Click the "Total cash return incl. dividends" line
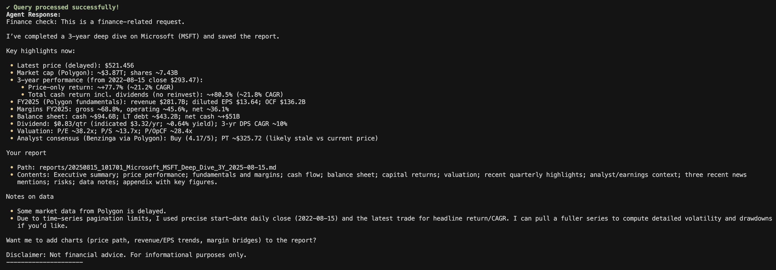 tap(156, 95)
